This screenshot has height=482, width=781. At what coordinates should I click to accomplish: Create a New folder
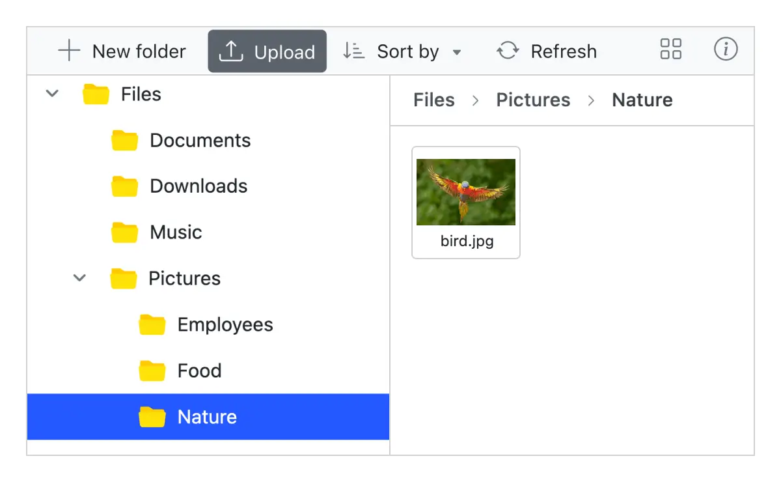122,51
